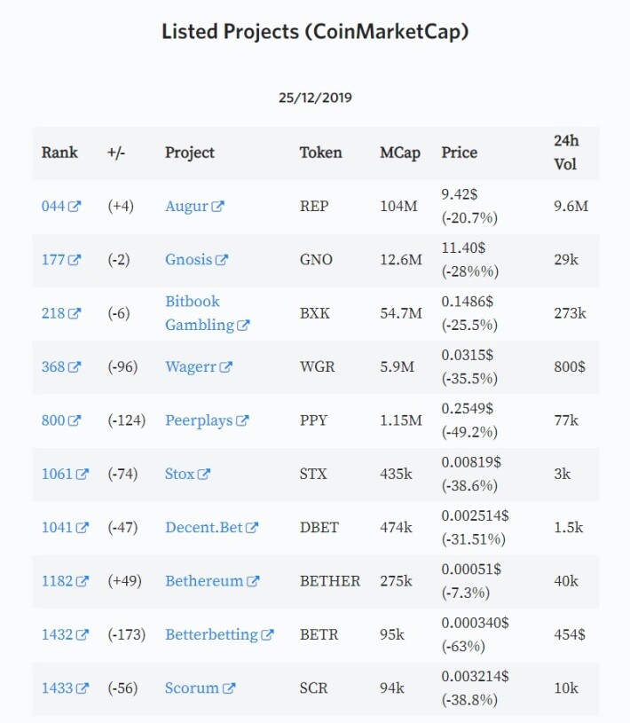Screen dimensions: 630x723
Task: Click the external link icon beside Gnosis
Action: tap(222, 260)
